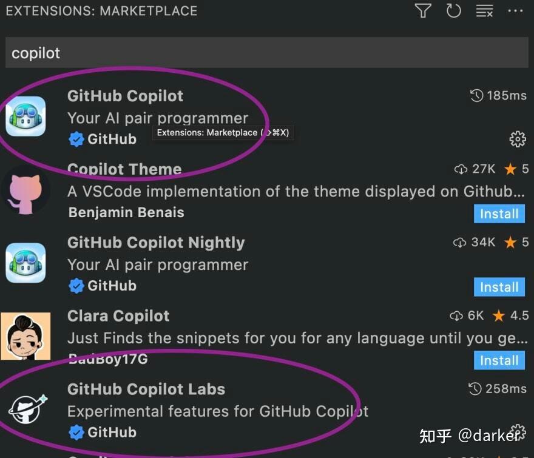Click the verified badge next to GitHub
The height and width of the screenshot is (458, 534).
(76, 139)
